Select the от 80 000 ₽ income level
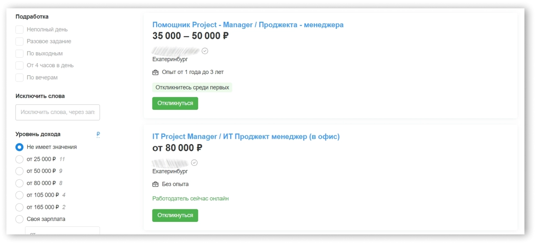The height and width of the screenshot is (244, 536). [x=19, y=183]
